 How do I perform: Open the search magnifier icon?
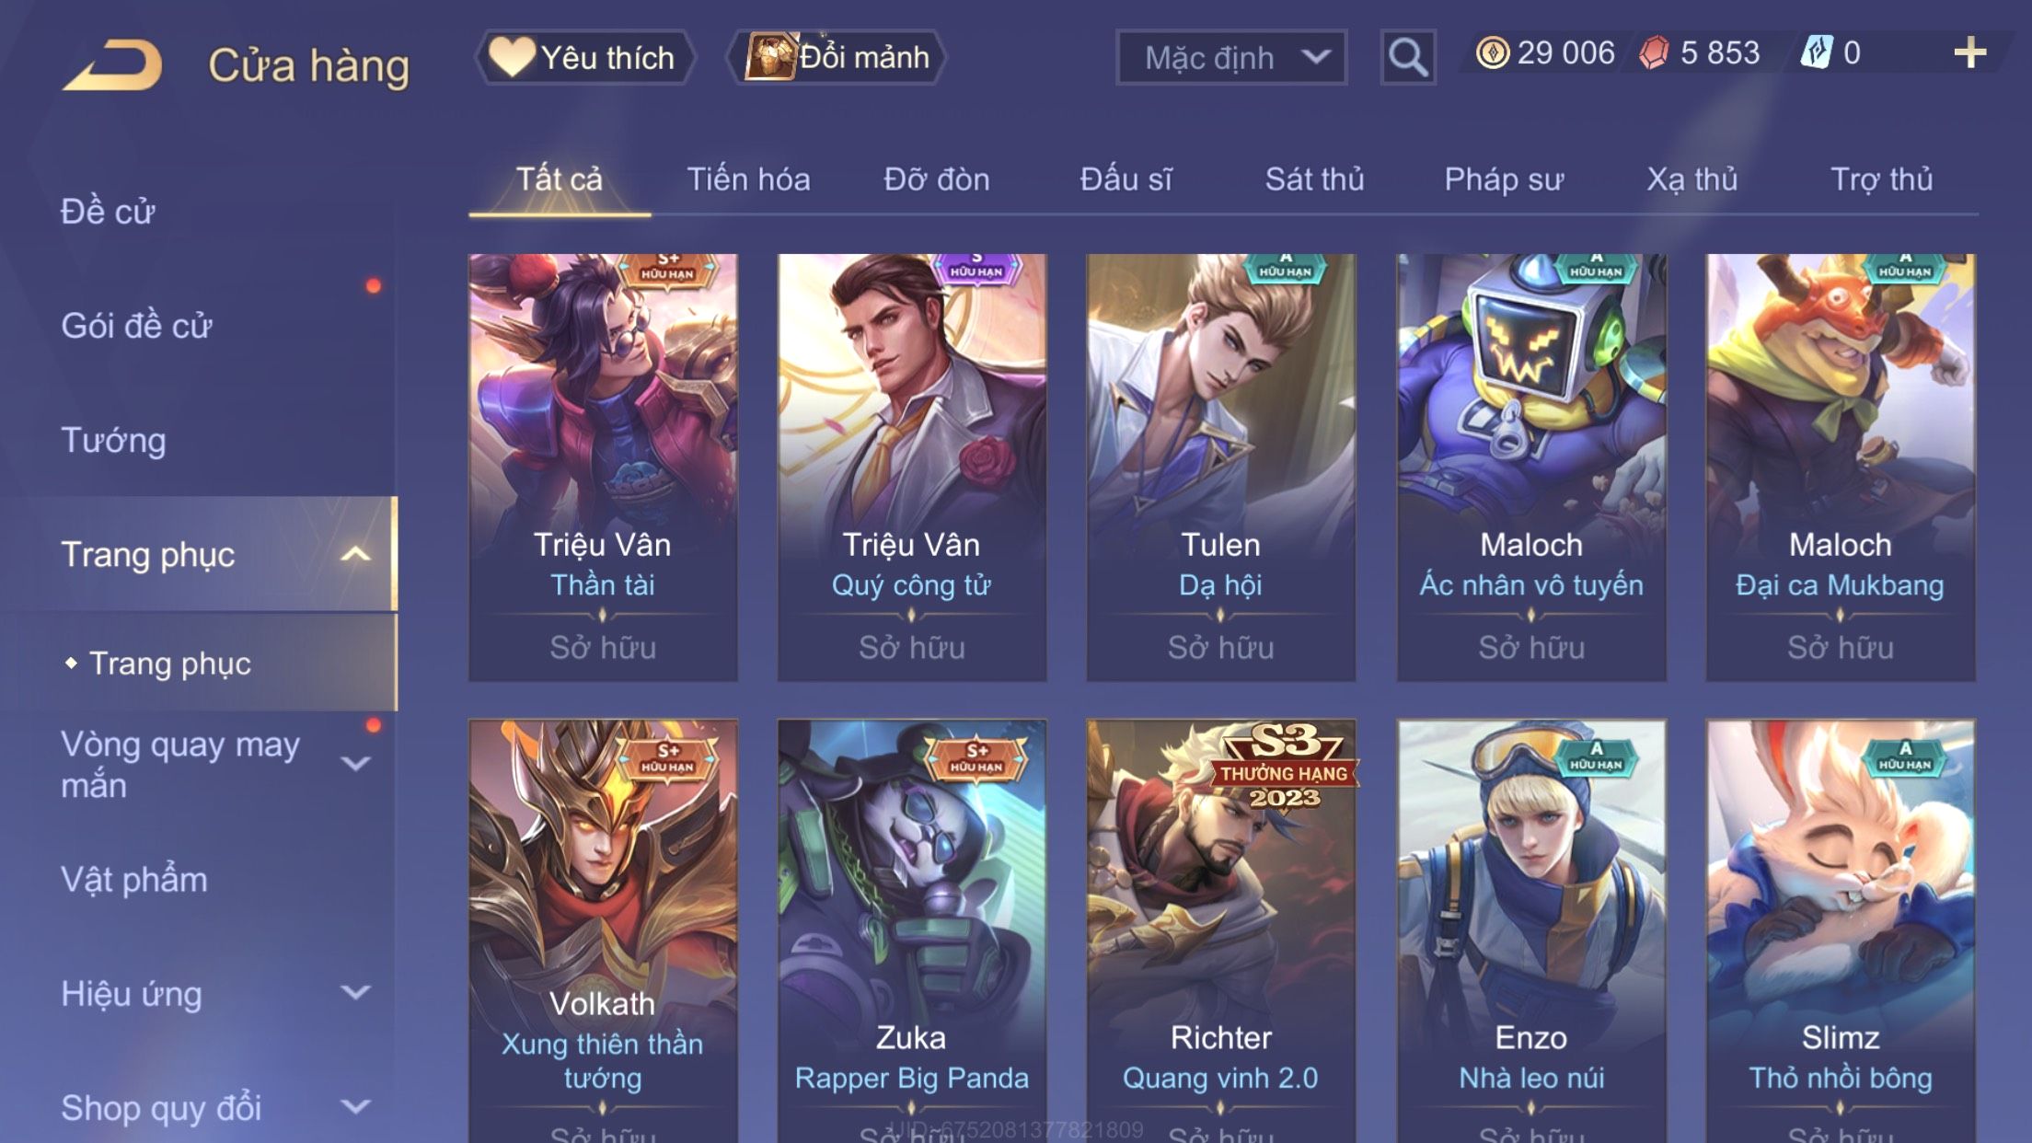1408,57
